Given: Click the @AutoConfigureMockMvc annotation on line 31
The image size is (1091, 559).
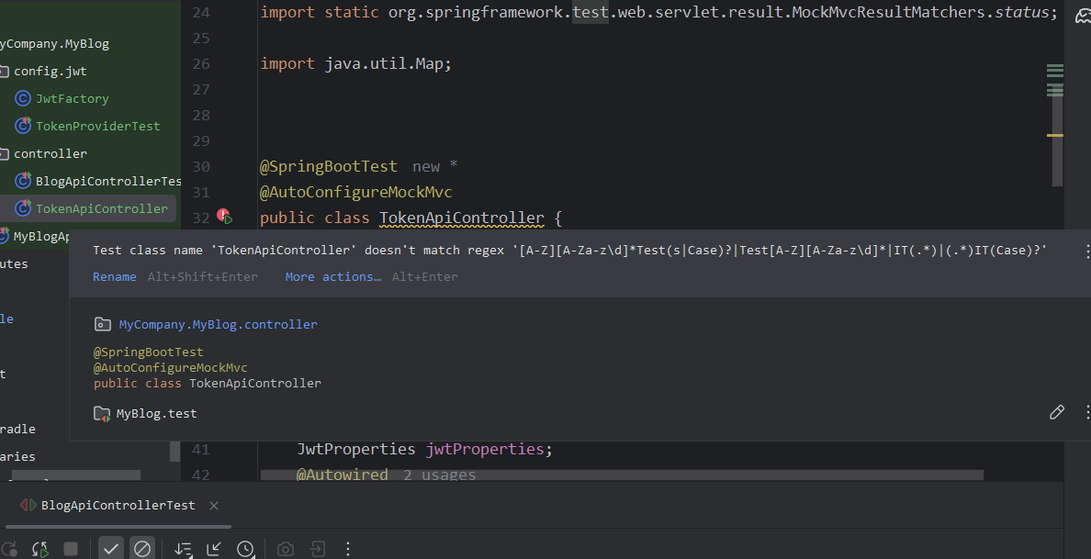Looking at the screenshot, I should 355,192.
